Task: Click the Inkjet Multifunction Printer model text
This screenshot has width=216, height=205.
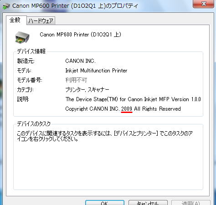Action: point(96,71)
